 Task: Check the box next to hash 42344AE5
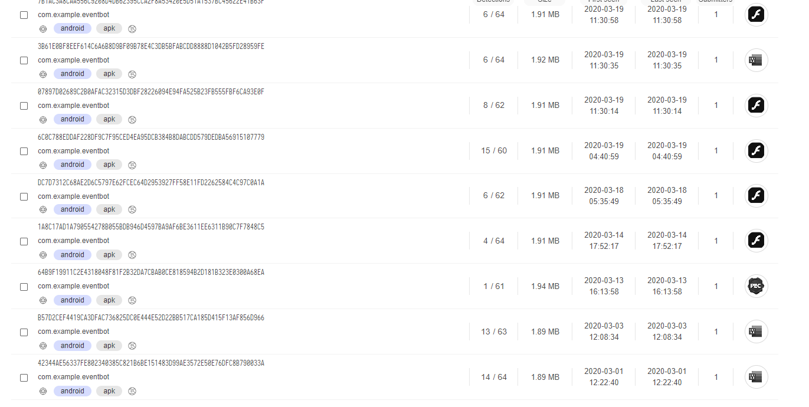[x=24, y=378]
